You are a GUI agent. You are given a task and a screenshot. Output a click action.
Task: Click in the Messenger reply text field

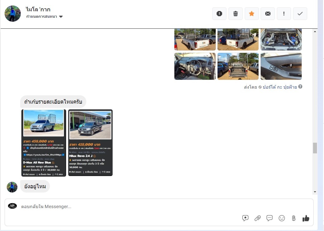(x=122, y=207)
